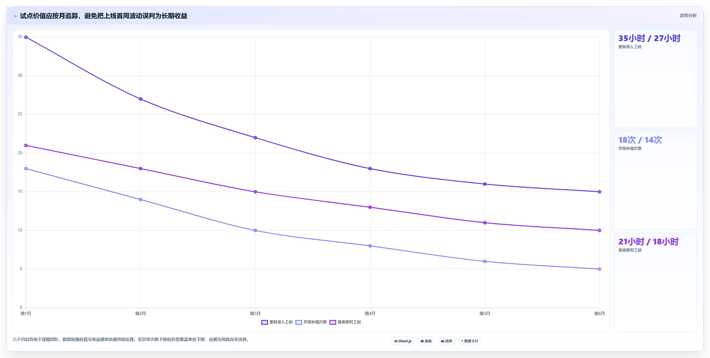Select 重复录入工时 point at 第2月 (27)
Viewport: 710px width, 358px height.
tap(140, 99)
